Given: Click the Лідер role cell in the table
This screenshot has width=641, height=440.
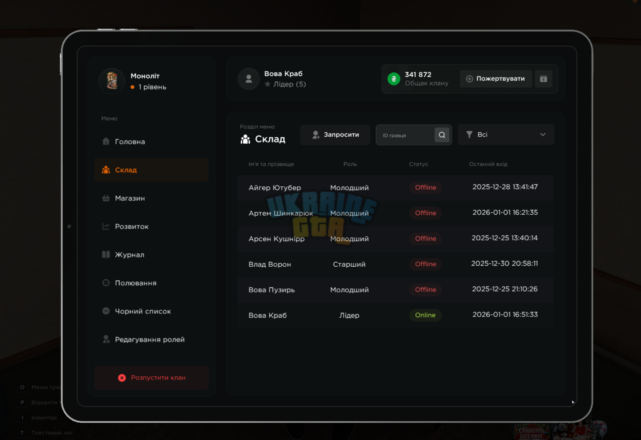Looking at the screenshot, I should tap(349, 315).
